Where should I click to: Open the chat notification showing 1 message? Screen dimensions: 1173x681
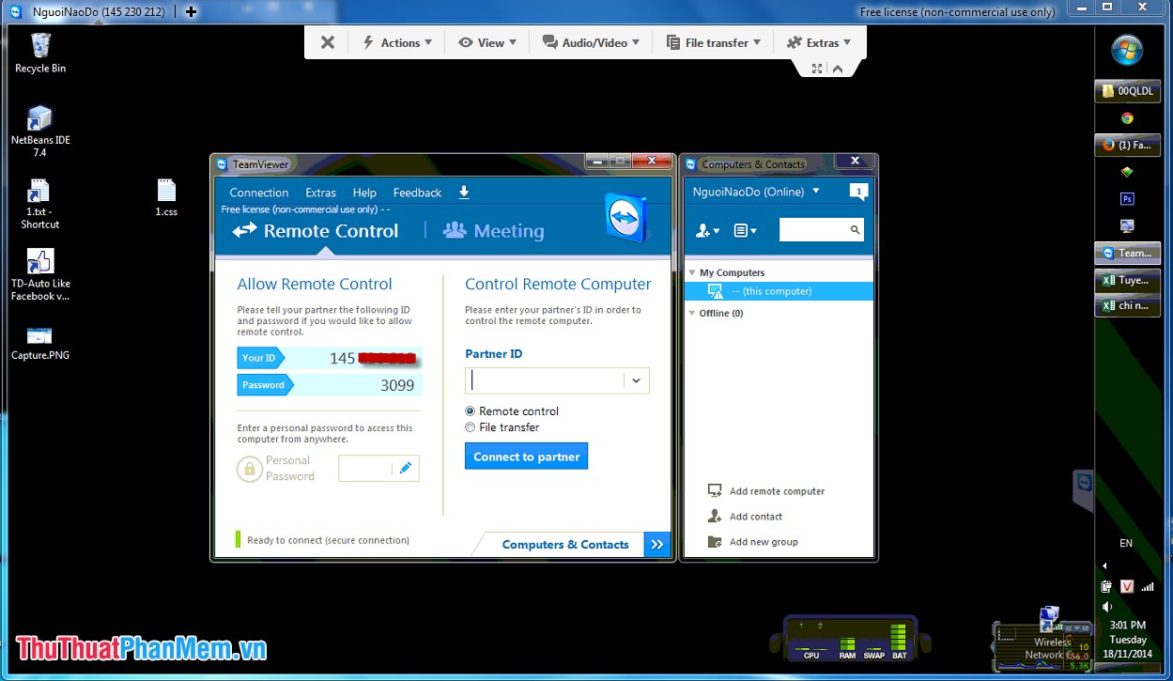pos(859,191)
